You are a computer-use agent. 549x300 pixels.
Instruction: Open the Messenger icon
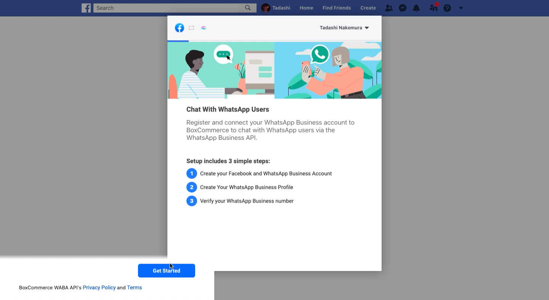tap(403, 8)
